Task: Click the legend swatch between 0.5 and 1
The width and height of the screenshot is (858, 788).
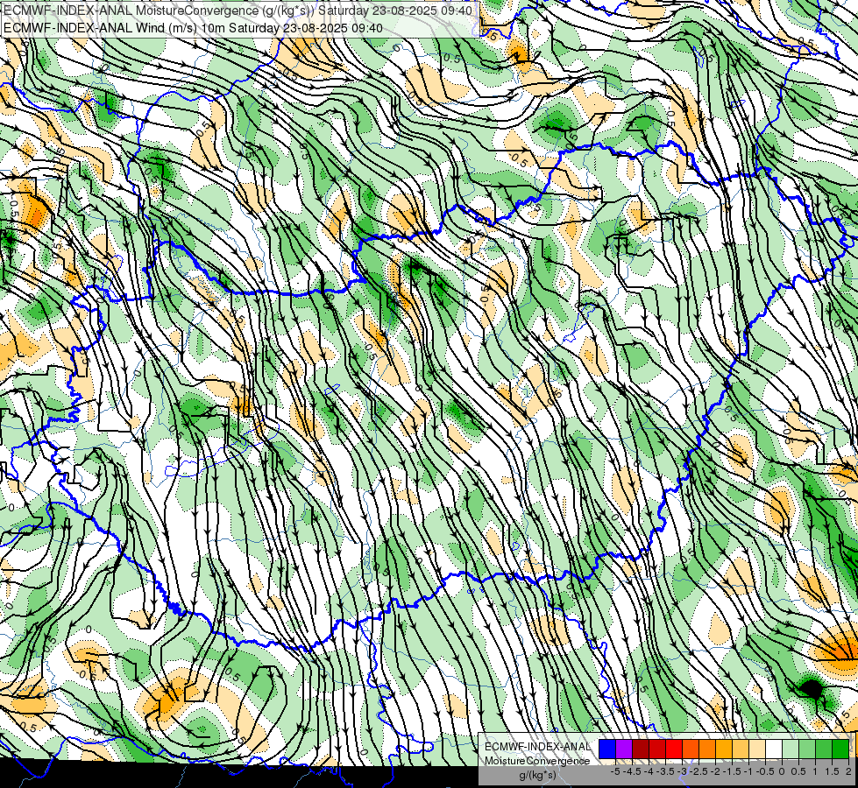Action: [807, 749]
